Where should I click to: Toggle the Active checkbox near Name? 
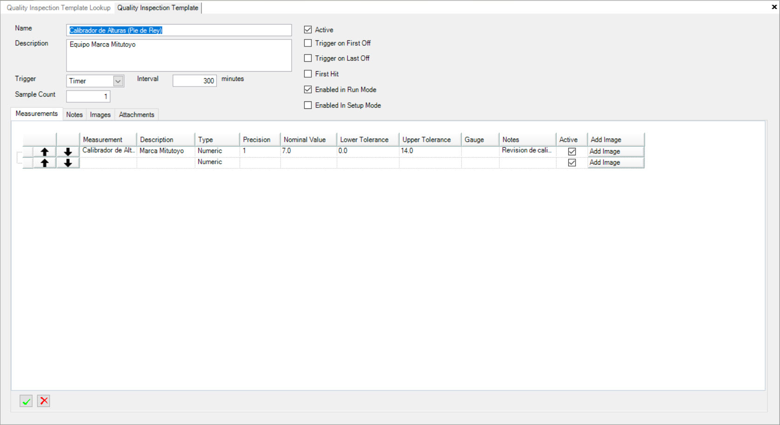(308, 29)
